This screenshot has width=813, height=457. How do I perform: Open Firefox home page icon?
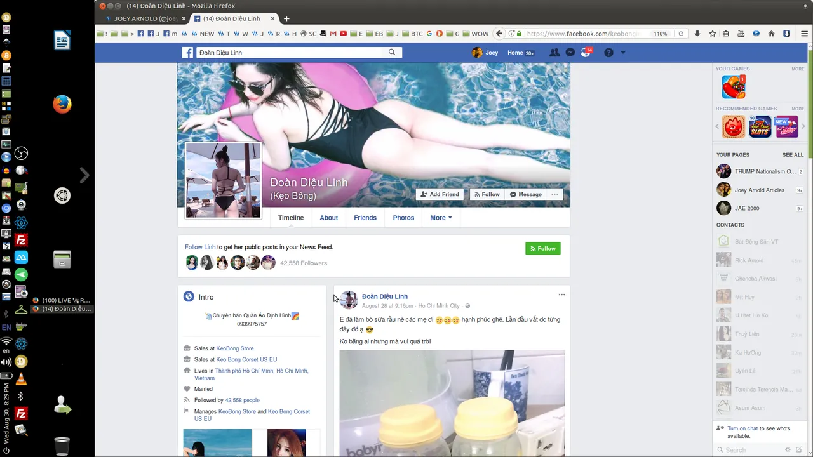(772, 34)
